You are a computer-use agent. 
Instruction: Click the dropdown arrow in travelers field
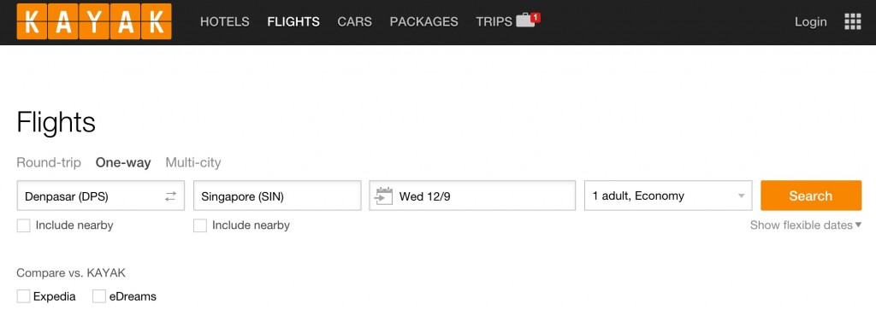coord(742,196)
